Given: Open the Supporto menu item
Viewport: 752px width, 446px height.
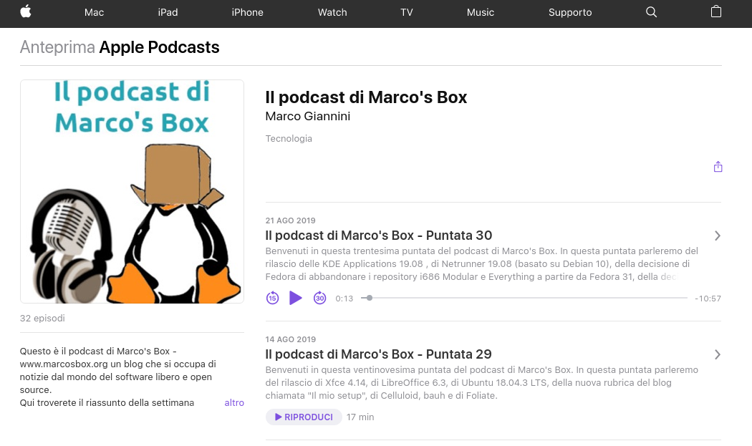Looking at the screenshot, I should (x=570, y=12).
